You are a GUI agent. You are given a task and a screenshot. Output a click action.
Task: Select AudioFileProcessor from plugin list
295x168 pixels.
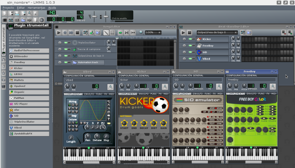coord(29,51)
